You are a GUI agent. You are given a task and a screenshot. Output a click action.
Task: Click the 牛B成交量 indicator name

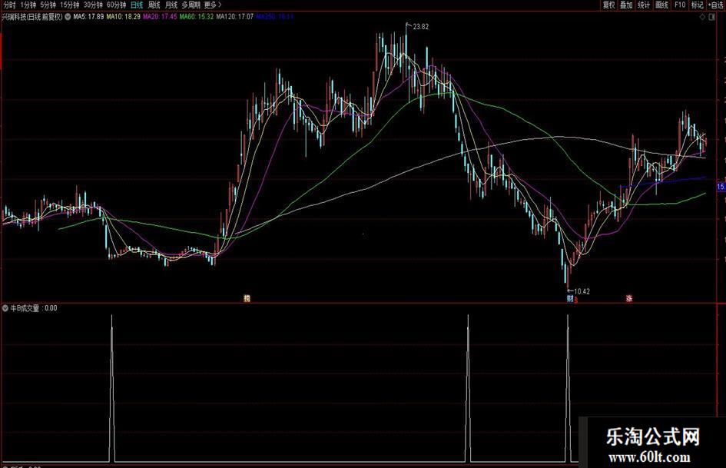pos(25,308)
